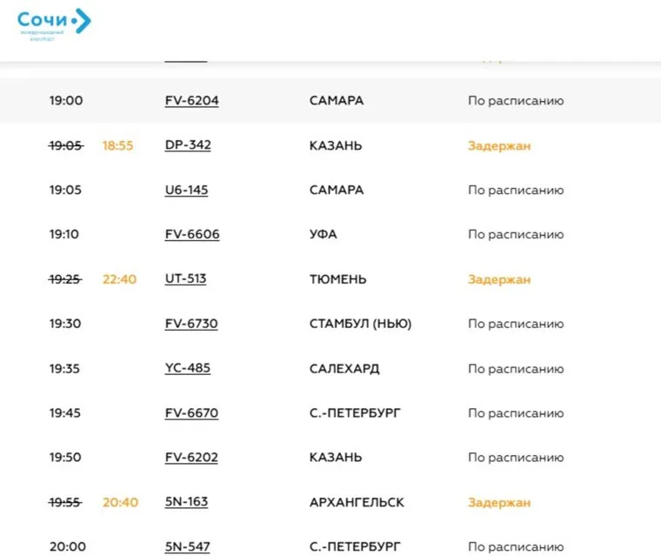Open flight 5N-163 details
Image resolution: width=661 pixels, height=556 pixels.
point(186,502)
